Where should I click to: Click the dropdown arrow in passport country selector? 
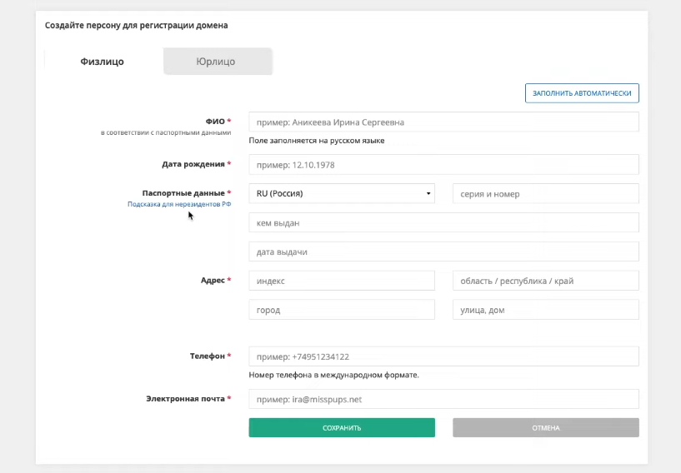428,193
